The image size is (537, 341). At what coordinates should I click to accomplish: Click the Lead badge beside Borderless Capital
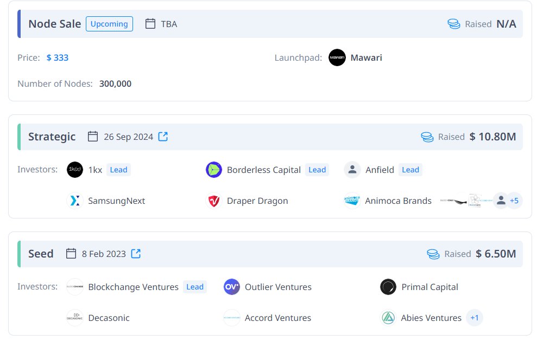[317, 170]
